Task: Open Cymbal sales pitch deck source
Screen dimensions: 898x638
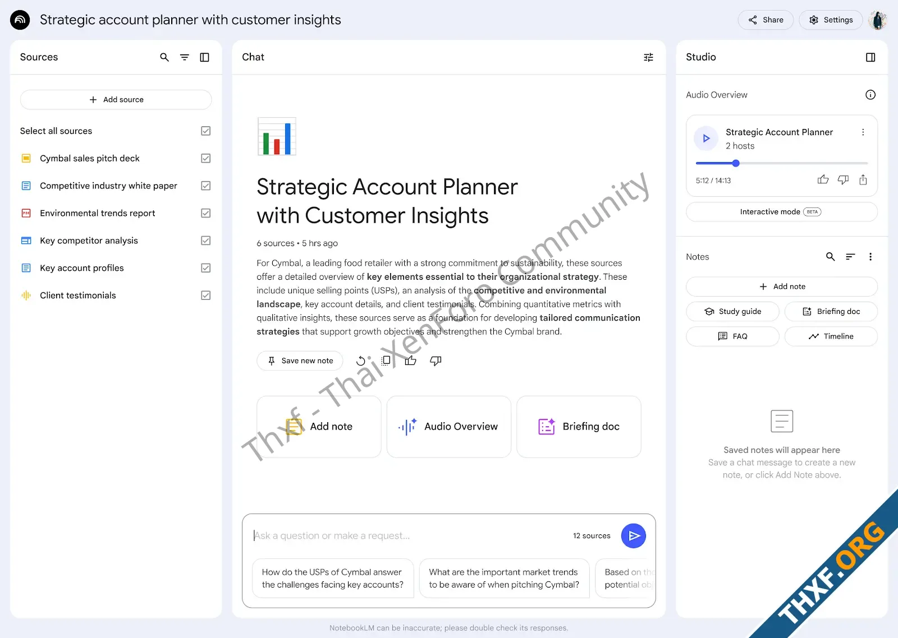Action: pos(90,159)
